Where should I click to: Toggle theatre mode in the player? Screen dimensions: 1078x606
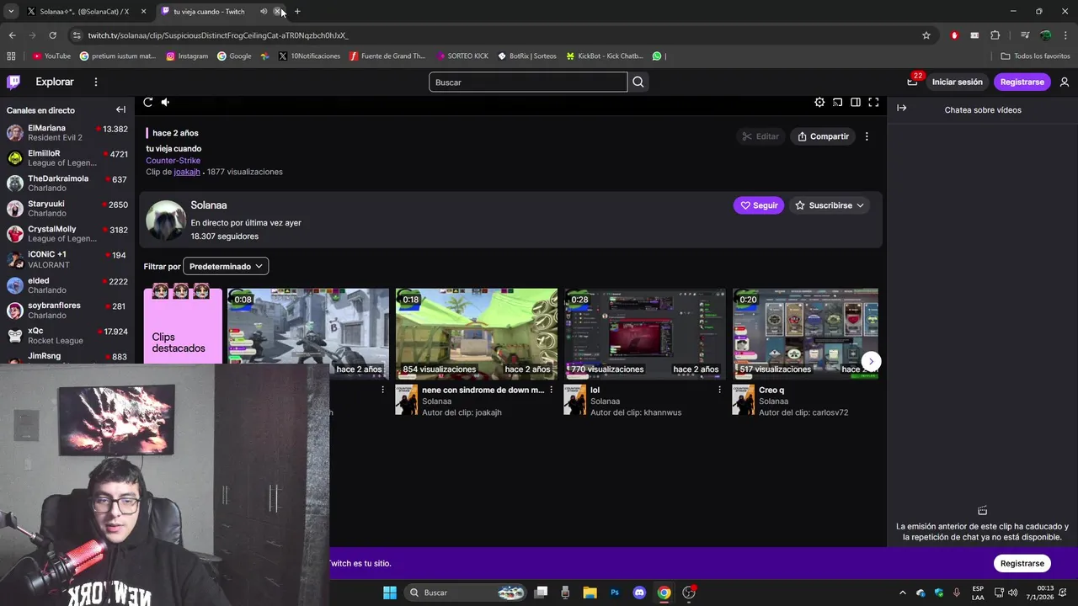point(855,102)
